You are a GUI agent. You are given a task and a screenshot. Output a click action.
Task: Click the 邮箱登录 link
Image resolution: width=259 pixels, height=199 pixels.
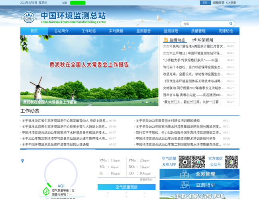(x=219, y=3)
